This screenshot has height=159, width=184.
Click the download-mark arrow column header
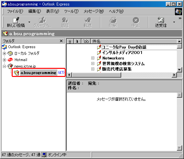click(77, 41)
